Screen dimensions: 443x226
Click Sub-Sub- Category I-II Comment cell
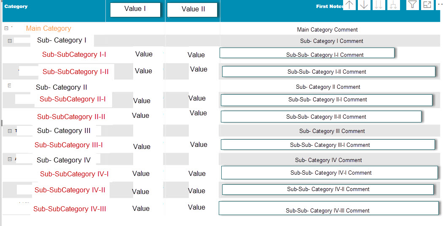coord(329,72)
